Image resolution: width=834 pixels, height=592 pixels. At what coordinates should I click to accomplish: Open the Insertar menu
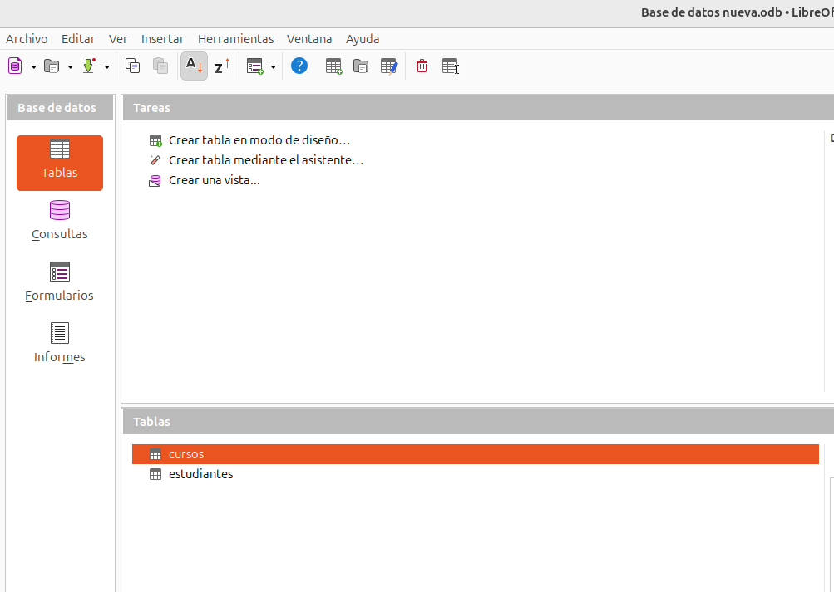pos(163,39)
